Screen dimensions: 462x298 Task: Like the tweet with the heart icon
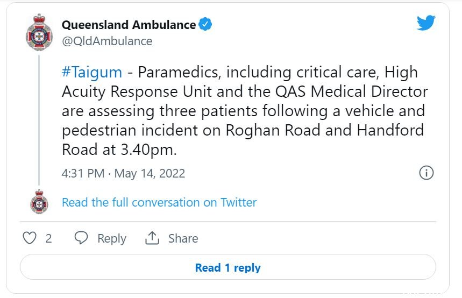30,238
